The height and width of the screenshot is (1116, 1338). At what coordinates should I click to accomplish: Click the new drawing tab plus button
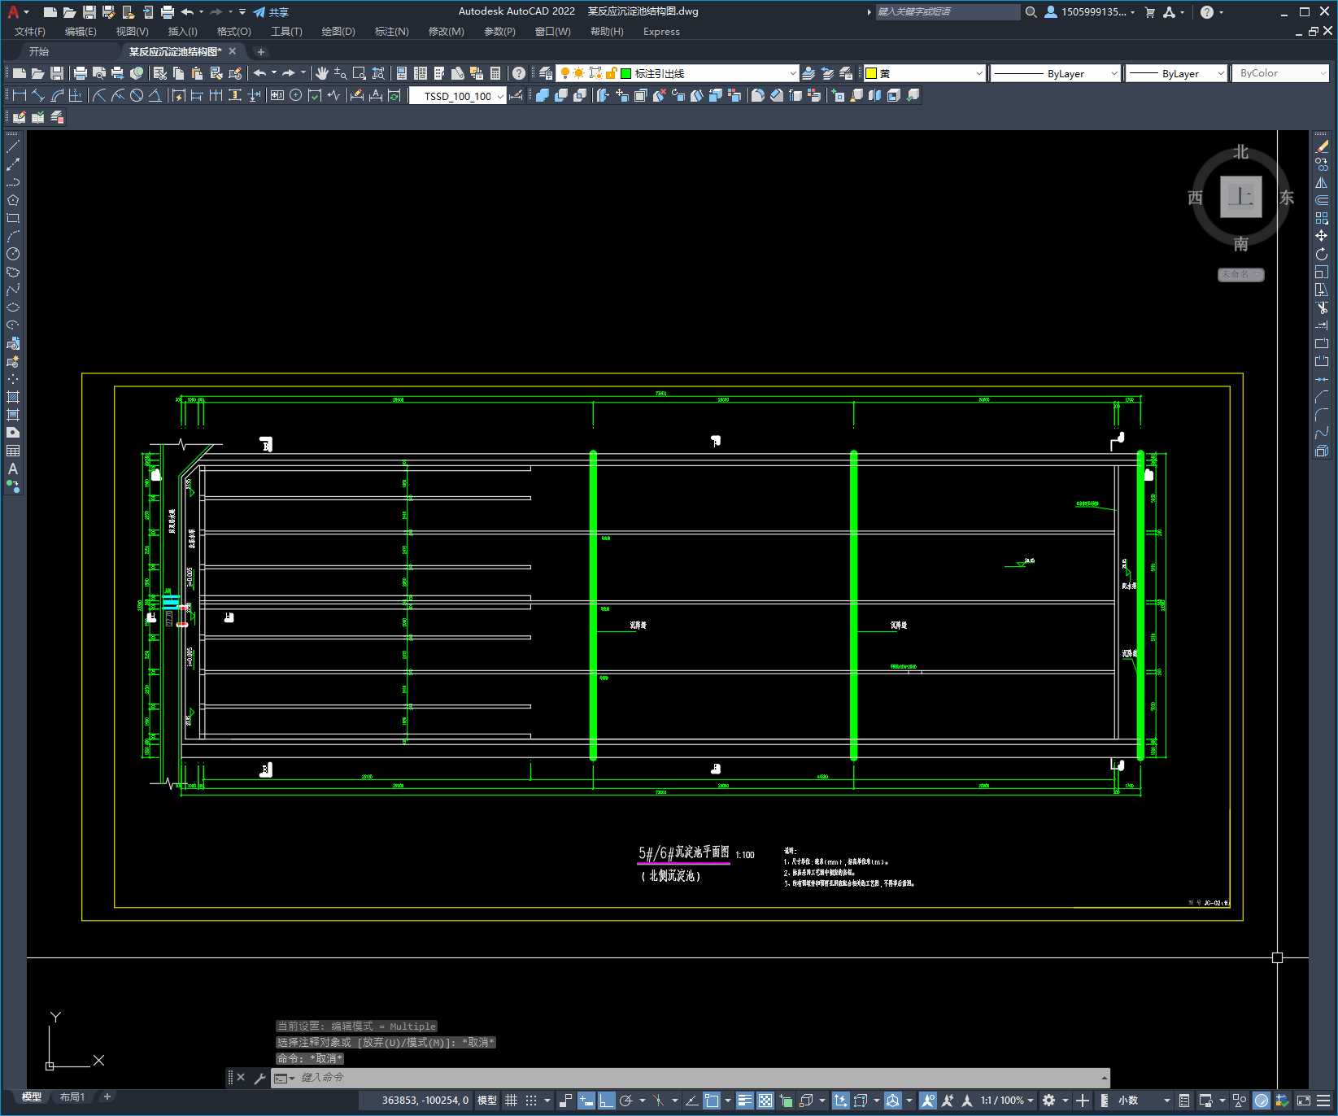pos(261,51)
